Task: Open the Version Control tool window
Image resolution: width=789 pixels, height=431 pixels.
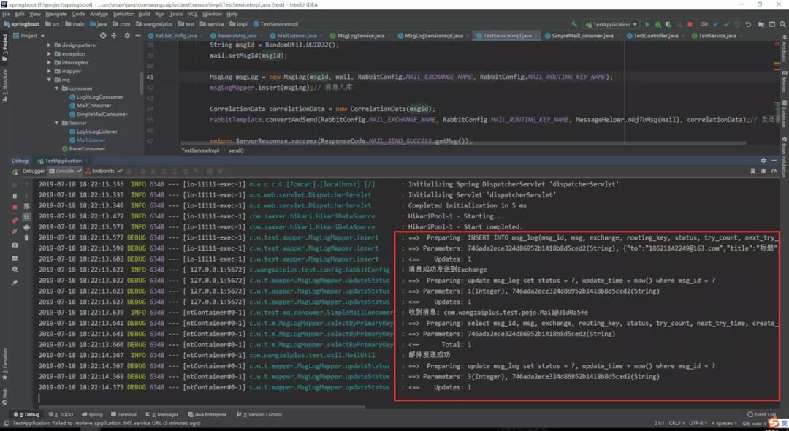Action: click(262, 414)
